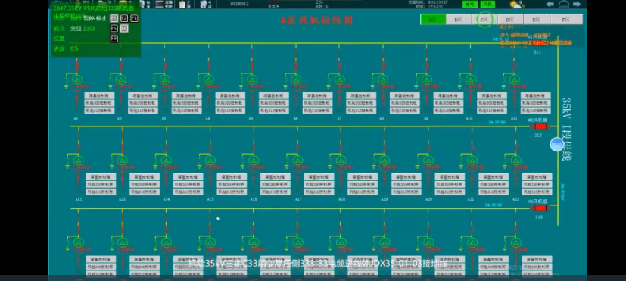Select the A12 wind turbine transformer symbol
This screenshot has height=281, width=626.
click(79, 164)
